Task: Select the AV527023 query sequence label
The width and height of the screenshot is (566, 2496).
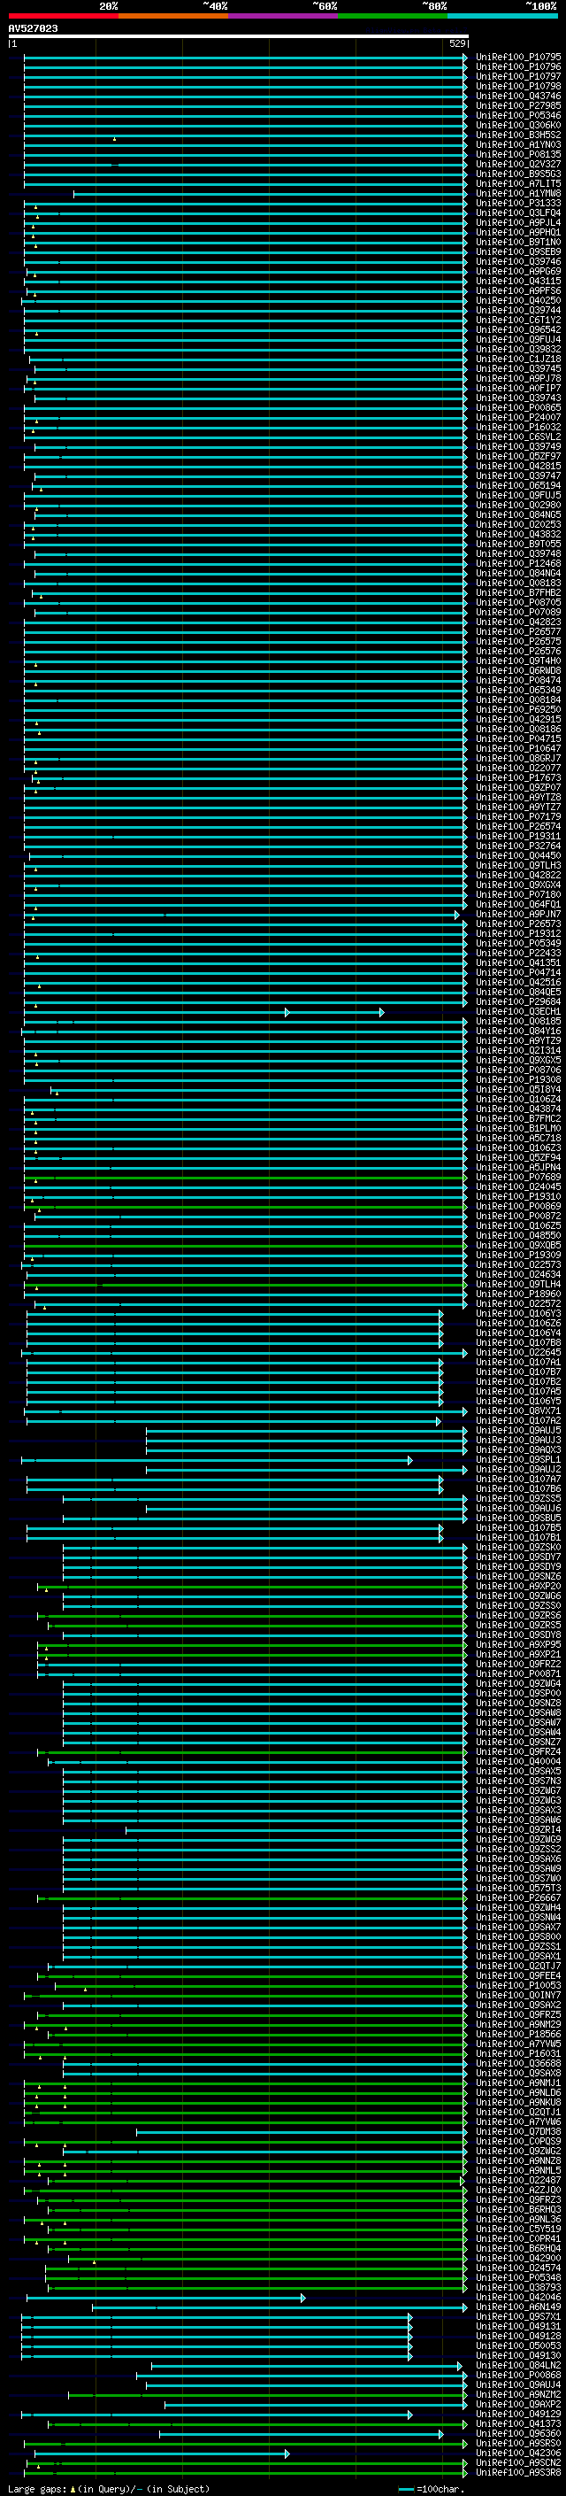Action: coord(33,28)
